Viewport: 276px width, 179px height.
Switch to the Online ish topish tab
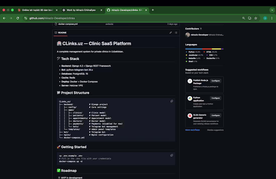click(37, 10)
